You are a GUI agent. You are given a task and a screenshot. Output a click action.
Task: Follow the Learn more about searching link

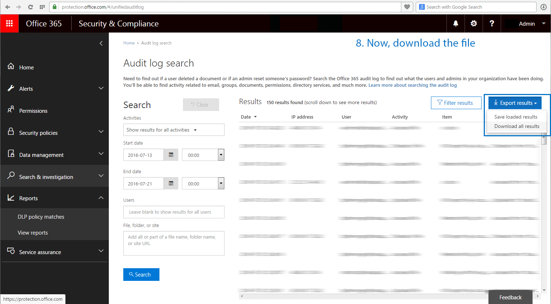413,85
